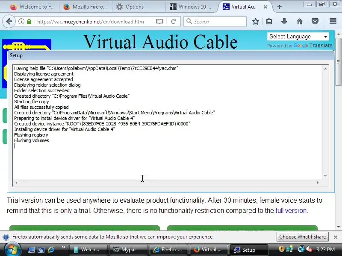Click muted volume speaker tray icon
The width and height of the screenshot is (342, 256).
coord(309,249)
